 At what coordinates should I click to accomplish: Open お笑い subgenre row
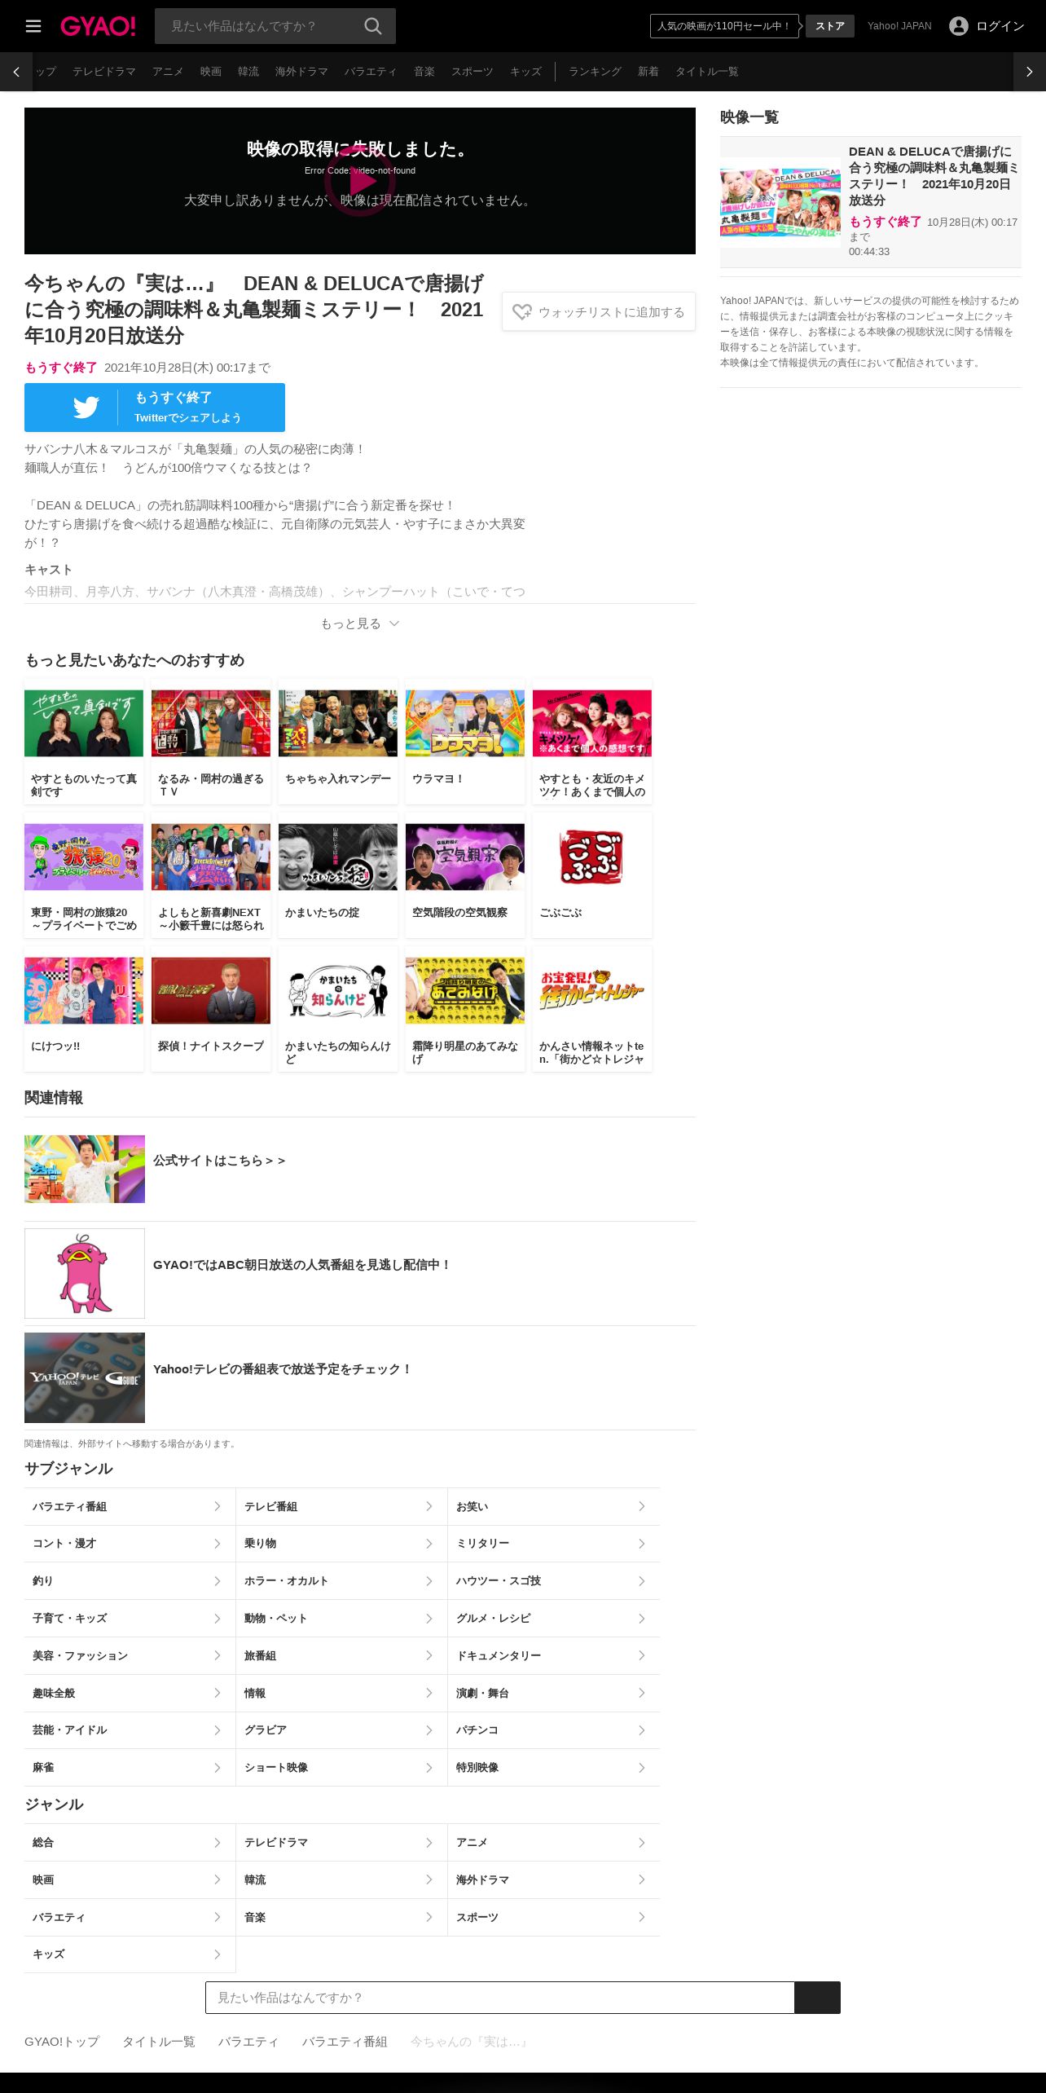(x=554, y=1506)
